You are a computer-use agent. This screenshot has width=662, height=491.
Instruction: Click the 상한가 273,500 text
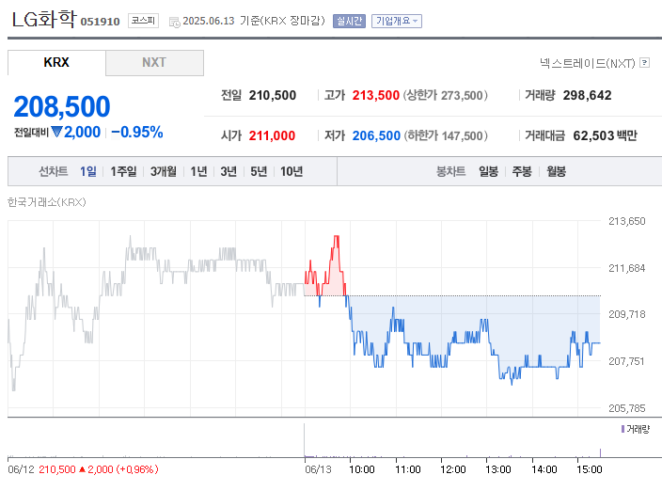coord(446,95)
